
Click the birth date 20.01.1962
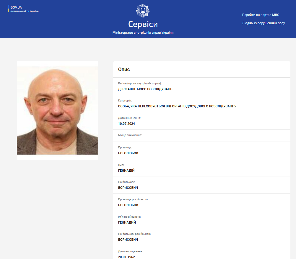pyautogui.click(x=126, y=257)
